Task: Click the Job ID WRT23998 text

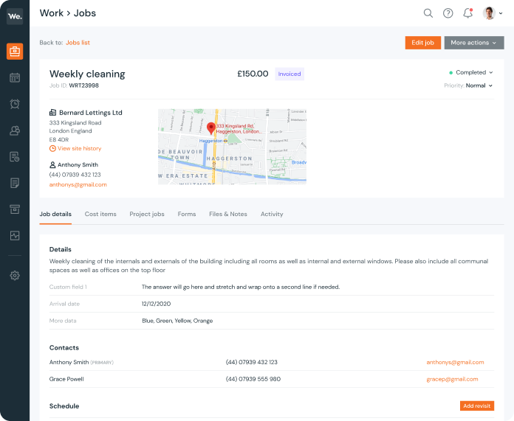Action: pyautogui.click(x=74, y=86)
